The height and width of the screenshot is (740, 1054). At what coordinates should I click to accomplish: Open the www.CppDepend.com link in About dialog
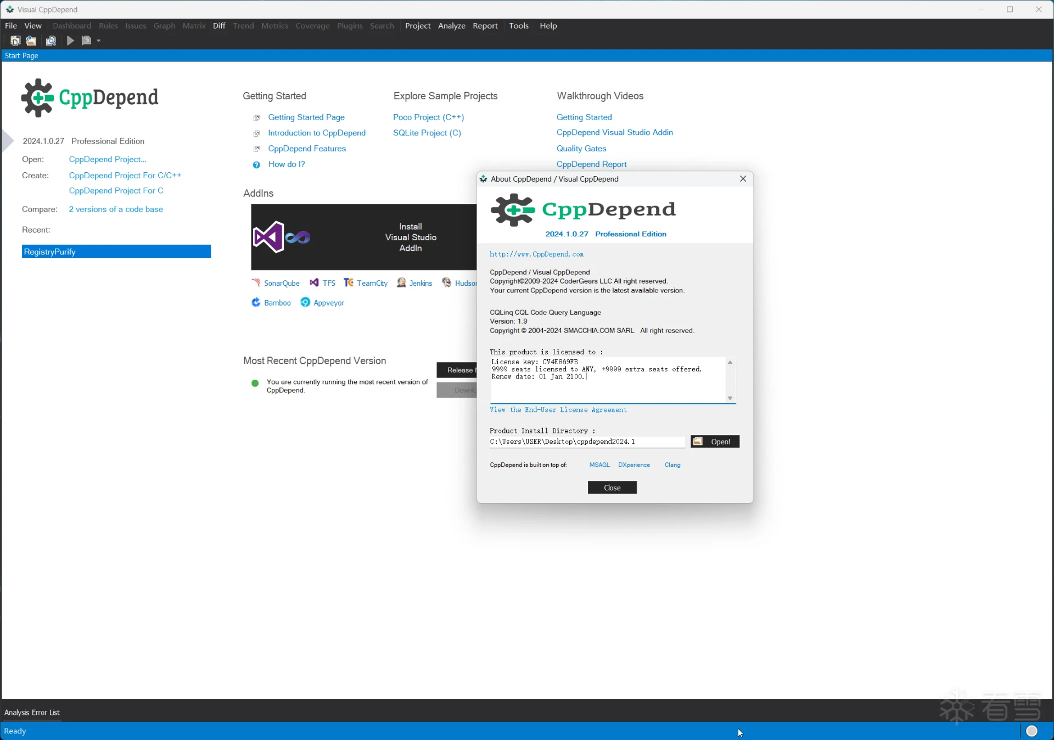coord(536,254)
